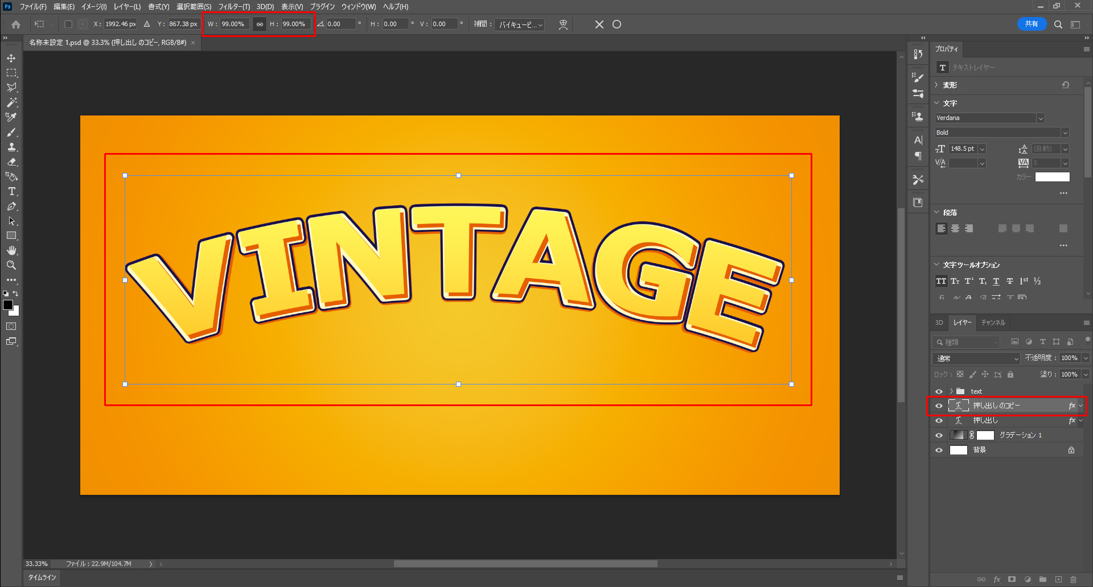Cancel the transform with the X icon
Screen dimensions: 1093x587
[599, 24]
